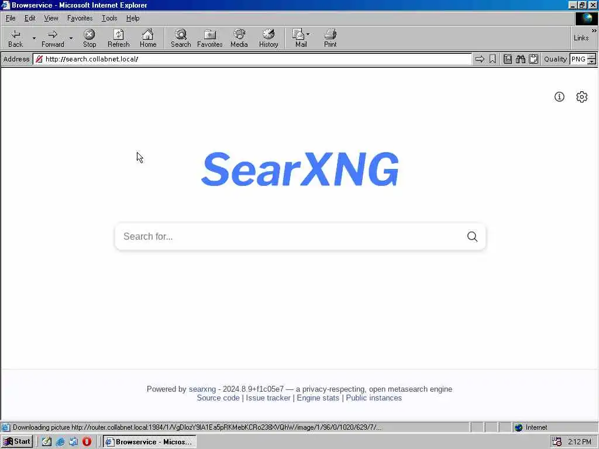Open the Forward history dropdown arrow
This screenshot has width=599, height=449.
click(x=71, y=38)
